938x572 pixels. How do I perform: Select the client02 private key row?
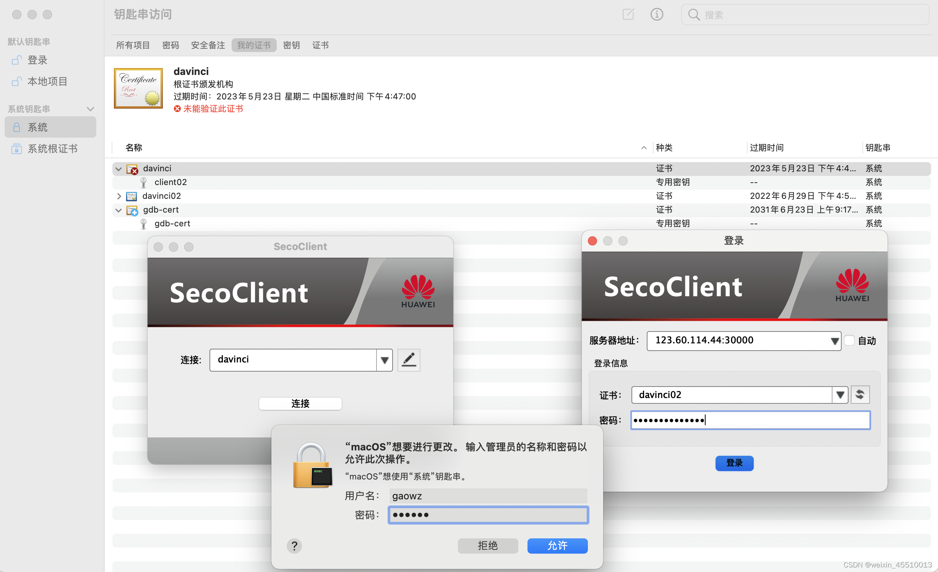522,182
